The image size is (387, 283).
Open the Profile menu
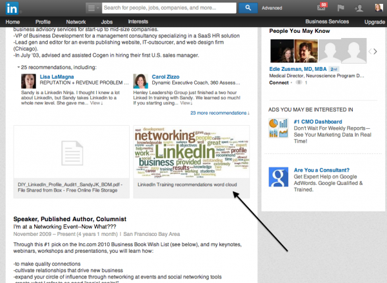point(43,22)
